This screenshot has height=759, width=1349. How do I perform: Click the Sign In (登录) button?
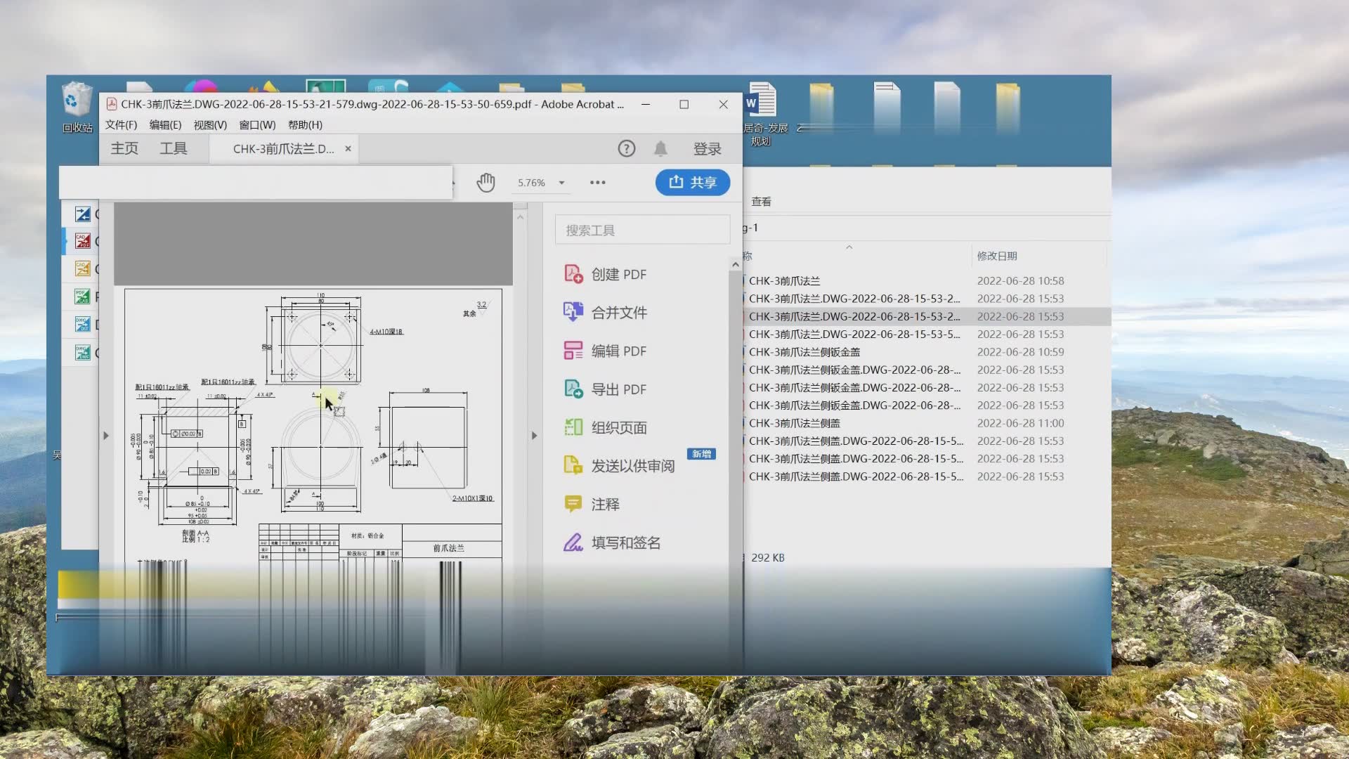click(x=707, y=149)
